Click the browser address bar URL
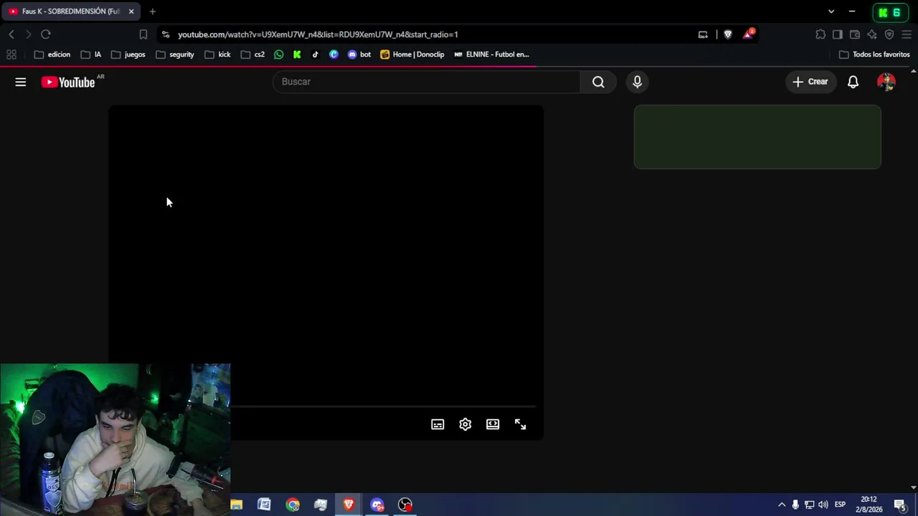This screenshot has height=516, width=918. (318, 34)
